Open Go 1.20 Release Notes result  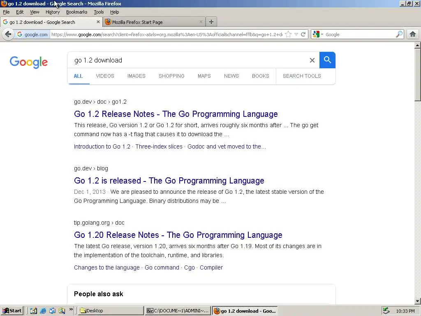click(x=178, y=235)
